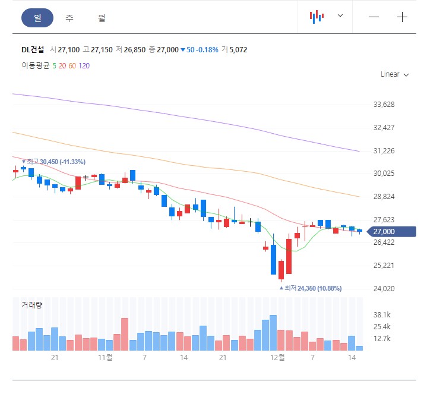Toggle the 5-day moving average
The width and height of the screenshot is (424, 397).
point(55,66)
